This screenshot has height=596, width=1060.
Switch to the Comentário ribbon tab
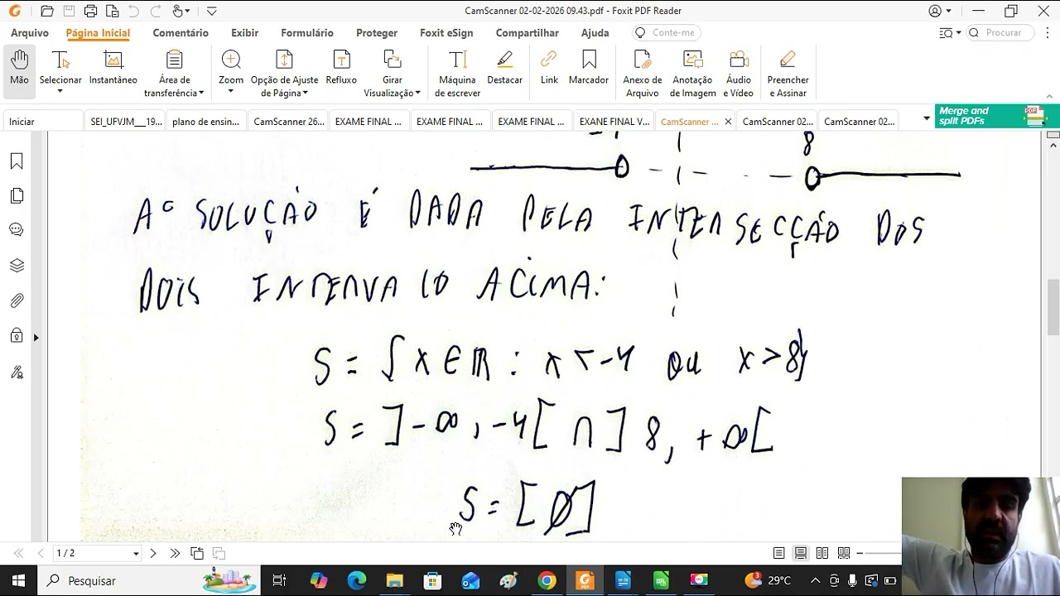[x=181, y=33]
